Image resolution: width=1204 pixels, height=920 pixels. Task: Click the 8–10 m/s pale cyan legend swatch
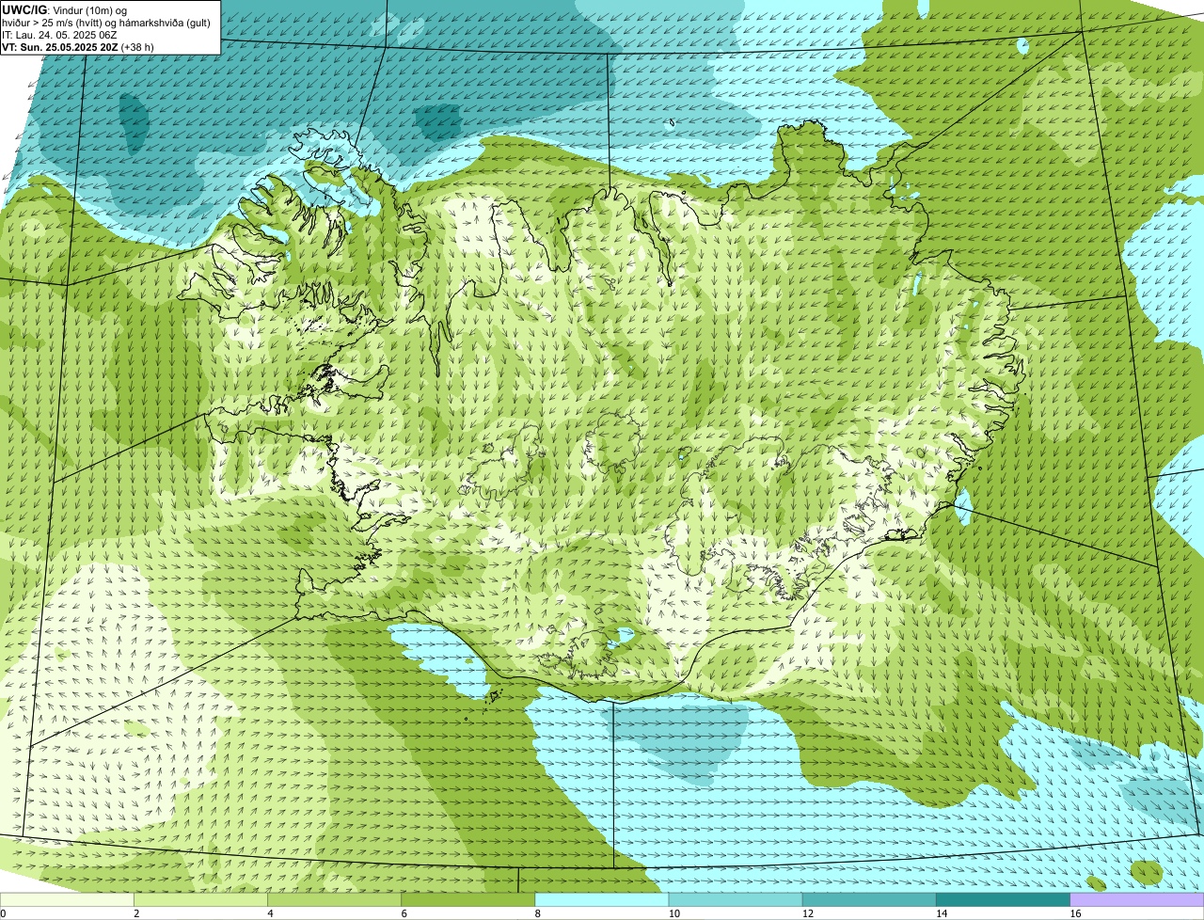click(602, 900)
